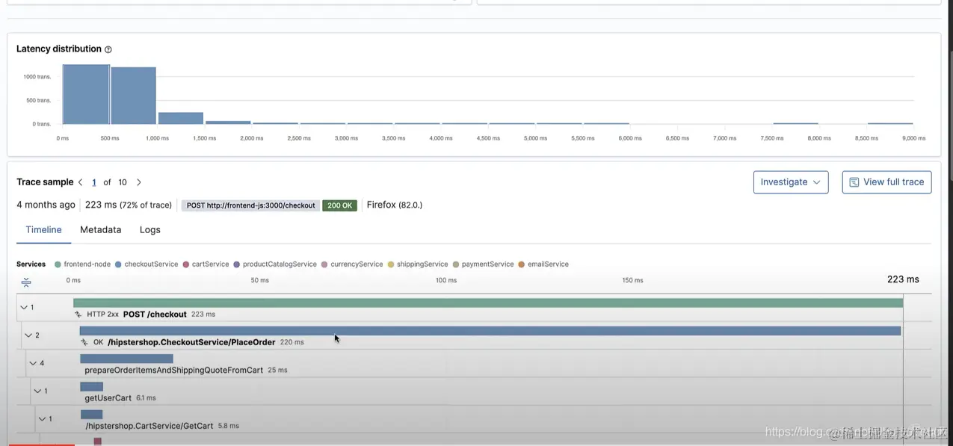The width and height of the screenshot is (953, 446).
Task: Select the CartService/GetCart span bar
Action: [x=92, y=415]
